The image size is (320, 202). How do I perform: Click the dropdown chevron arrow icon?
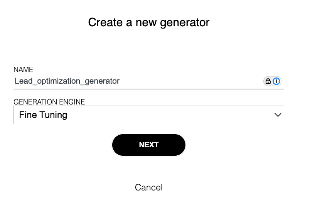(277, 115)
